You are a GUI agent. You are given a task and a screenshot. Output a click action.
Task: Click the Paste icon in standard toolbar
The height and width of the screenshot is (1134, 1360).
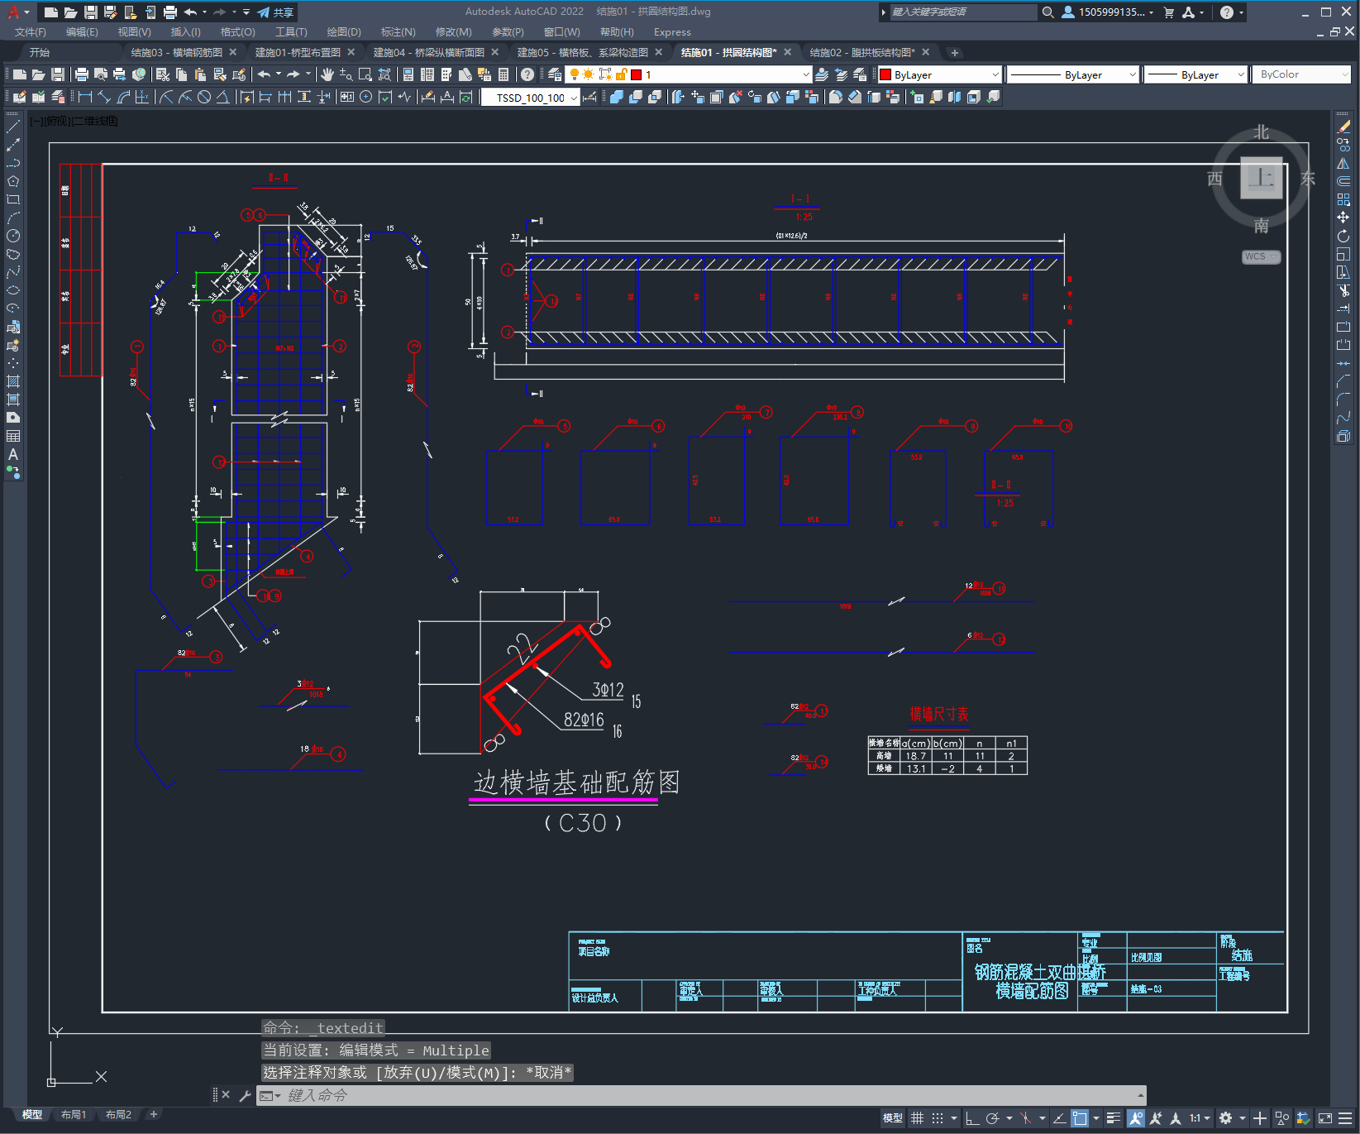[200, 74]
